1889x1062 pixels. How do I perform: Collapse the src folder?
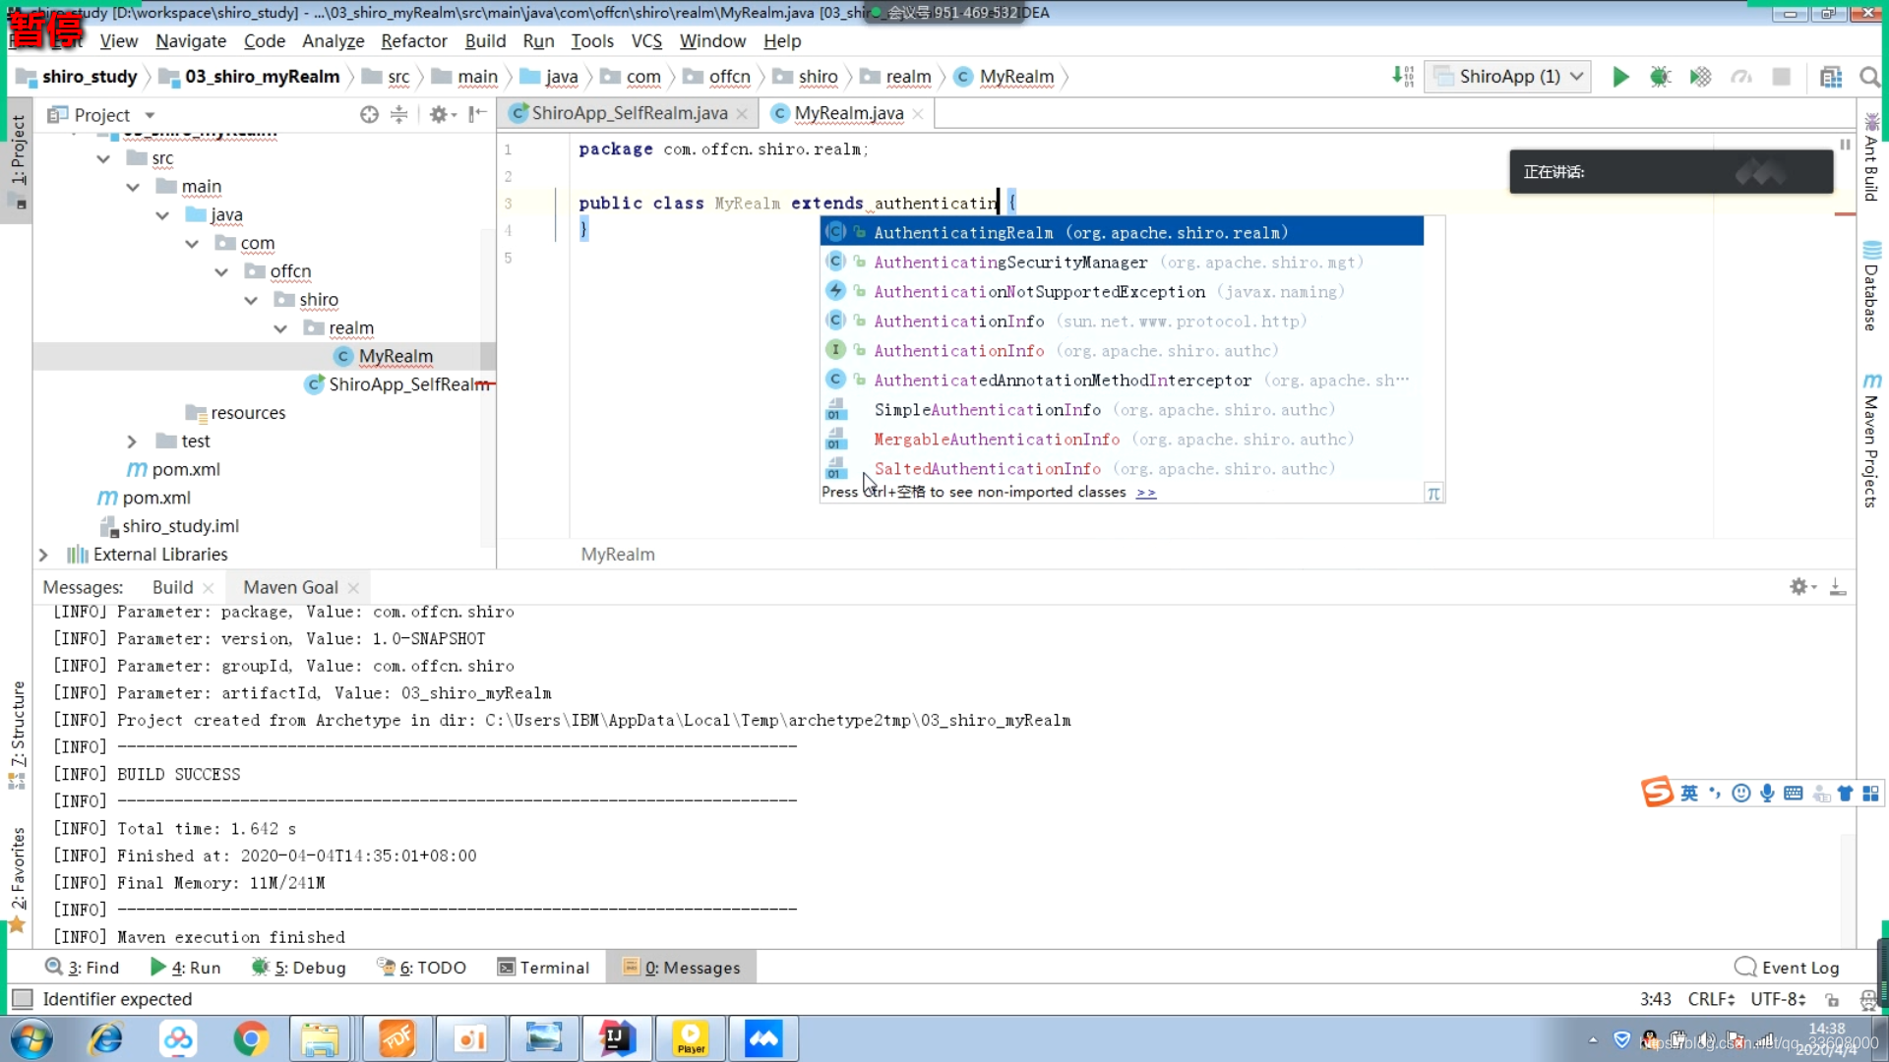(x=103, y=158)
